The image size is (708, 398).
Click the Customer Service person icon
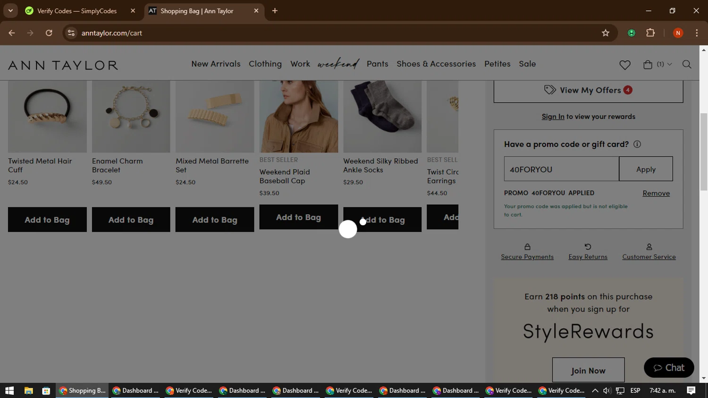point(649,246)
